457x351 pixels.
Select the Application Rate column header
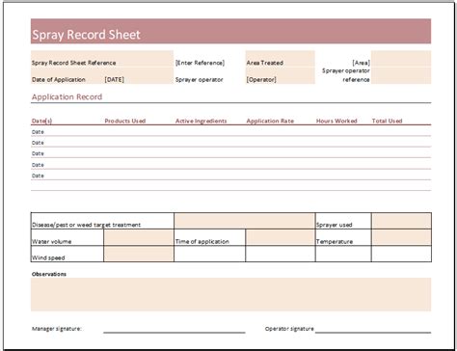click(270, 121)
